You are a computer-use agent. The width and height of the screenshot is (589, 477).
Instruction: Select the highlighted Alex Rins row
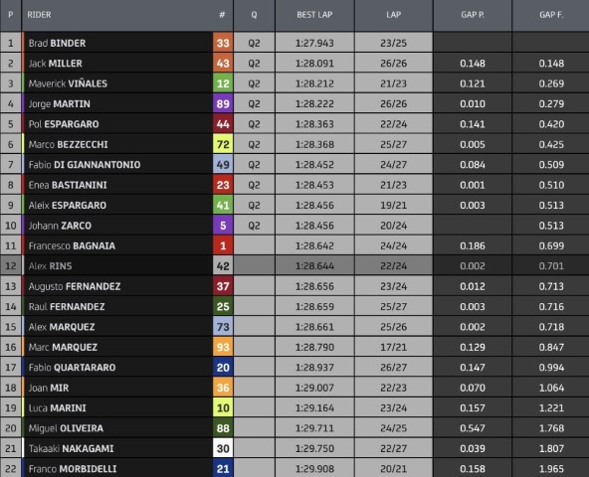pyautogui.click(x=294, y=265)
